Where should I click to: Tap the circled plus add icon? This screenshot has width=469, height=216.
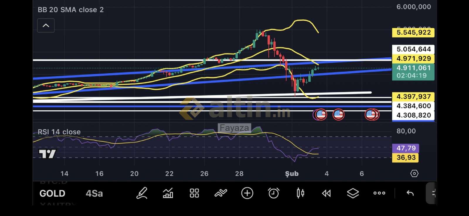click(x=247, y=193)
